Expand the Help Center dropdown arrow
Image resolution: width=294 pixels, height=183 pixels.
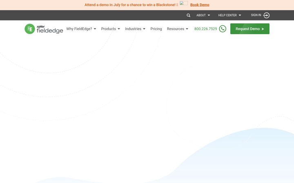[240, 15]
